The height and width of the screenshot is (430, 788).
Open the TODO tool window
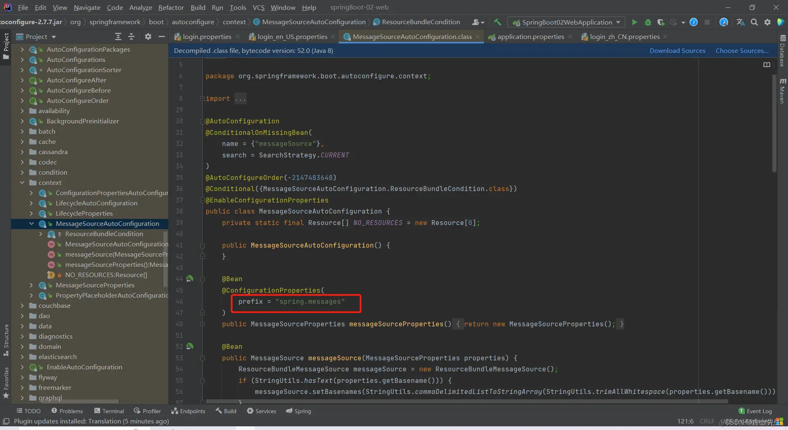(28, 411)
